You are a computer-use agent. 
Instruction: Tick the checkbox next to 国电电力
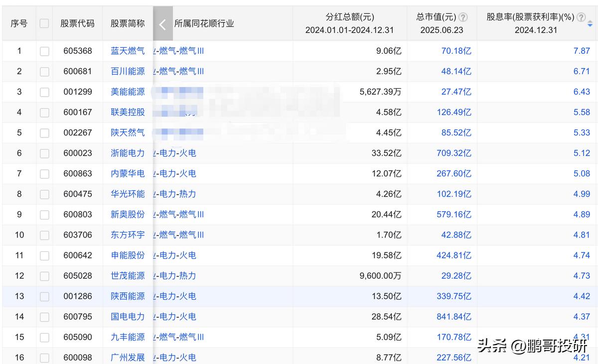pyautogui.click(x=44, y=316)
